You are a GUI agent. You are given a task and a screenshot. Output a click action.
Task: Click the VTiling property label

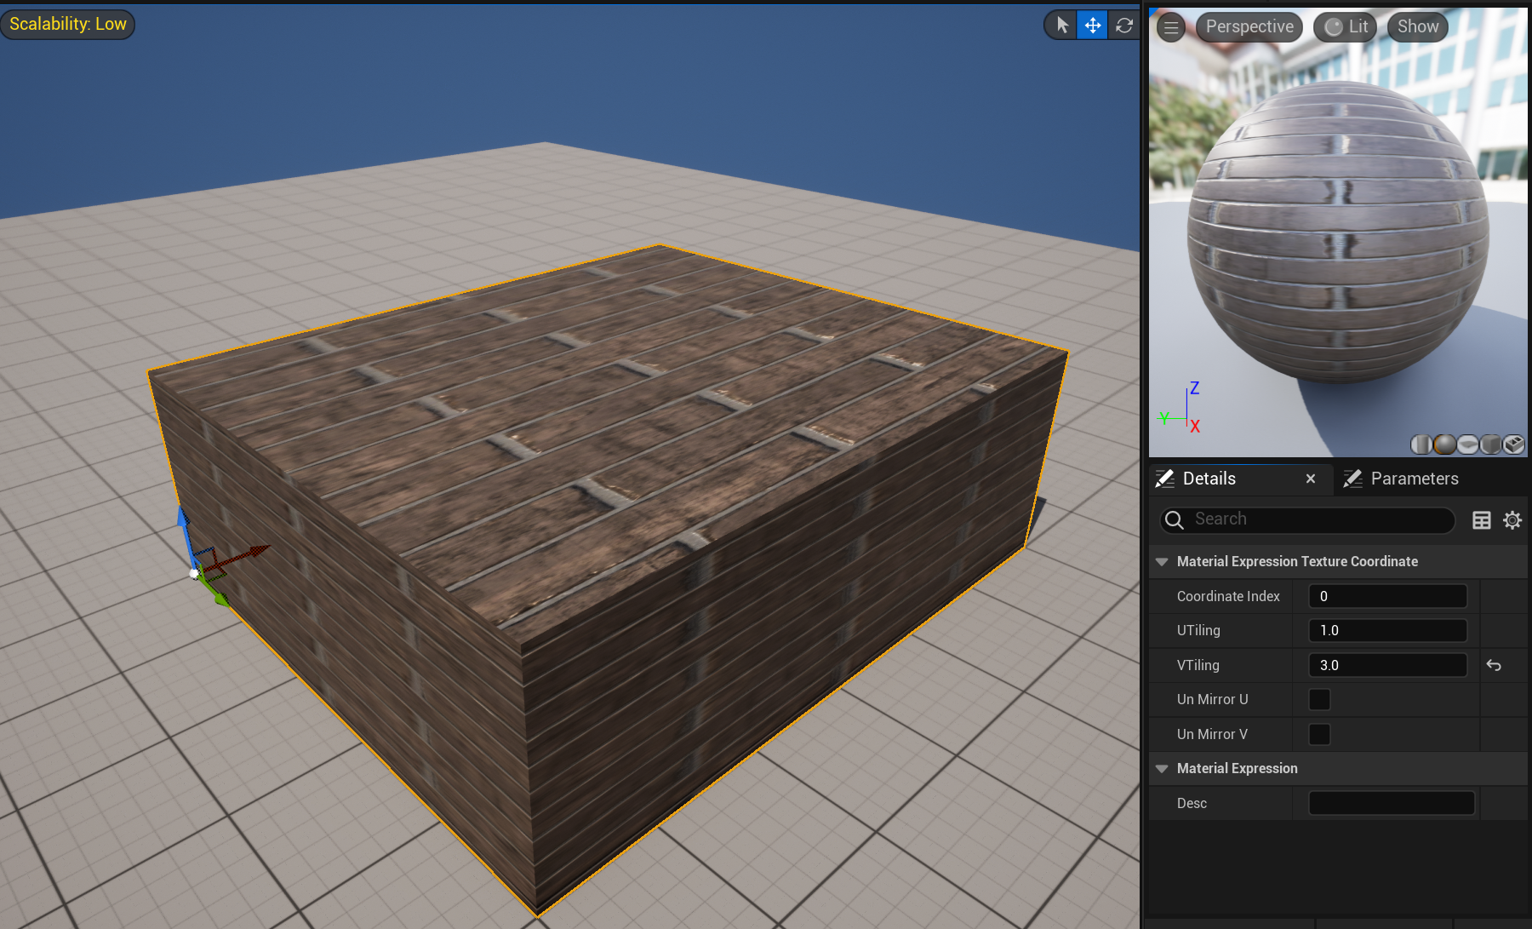pos(1198,665)
